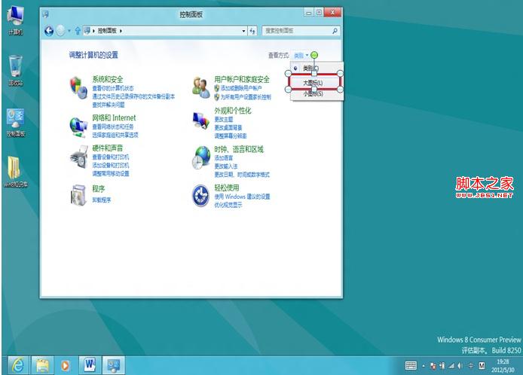523x375 pixels.
Task: Open the 外观和个性化 monitor icon
Action: 200,120
